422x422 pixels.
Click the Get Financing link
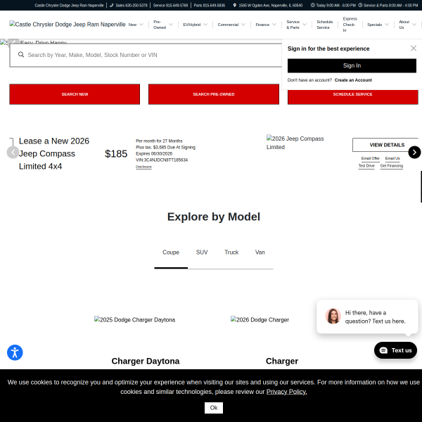tap(391, 166)
